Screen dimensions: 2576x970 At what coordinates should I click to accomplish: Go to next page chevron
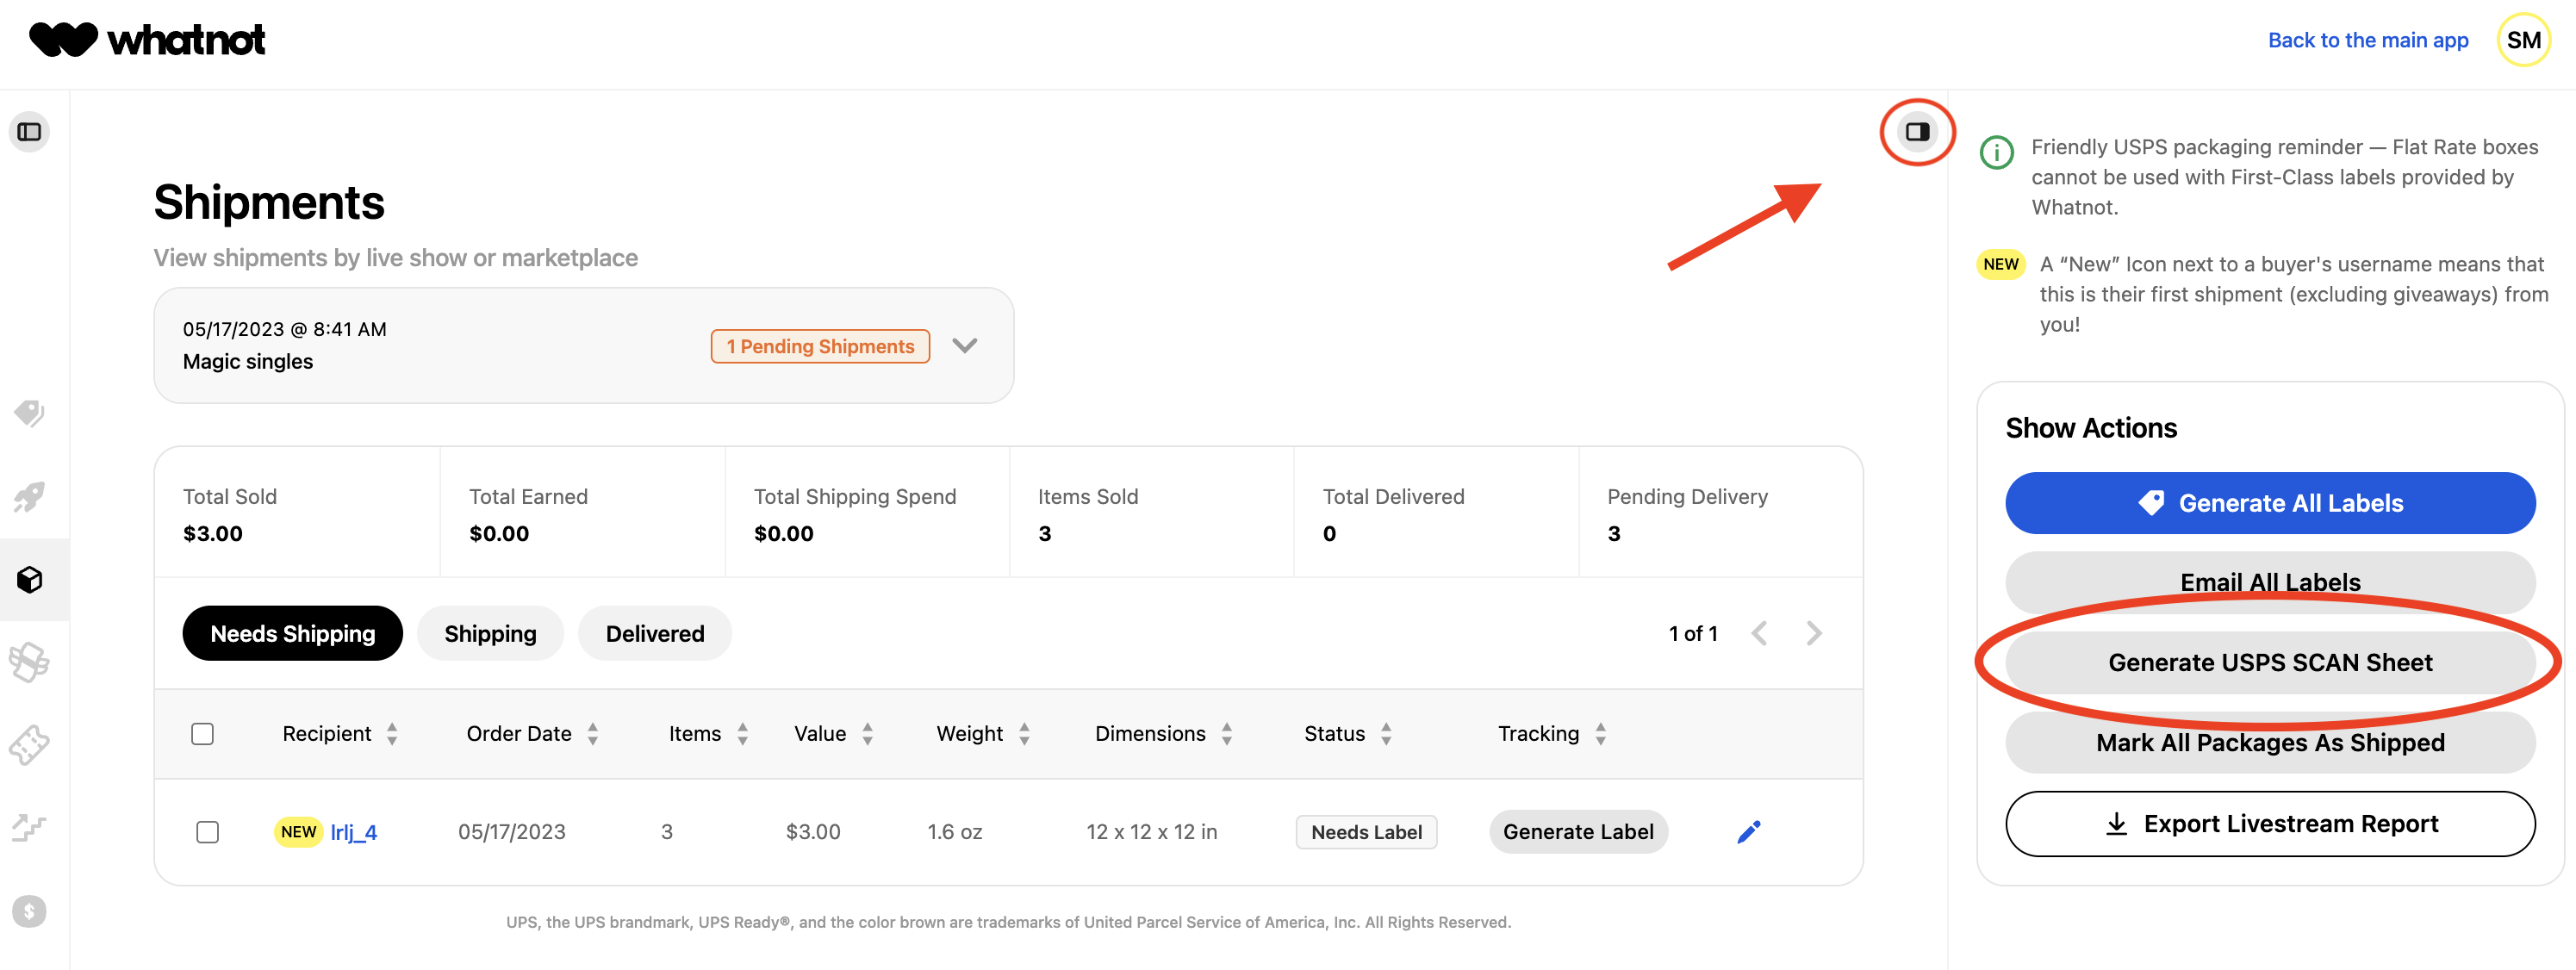(1813, 633)
